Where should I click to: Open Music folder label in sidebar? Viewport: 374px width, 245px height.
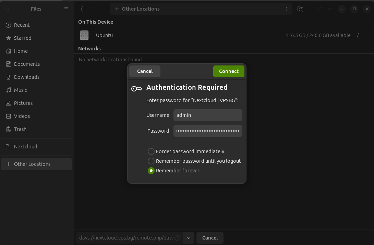point(21,90)
